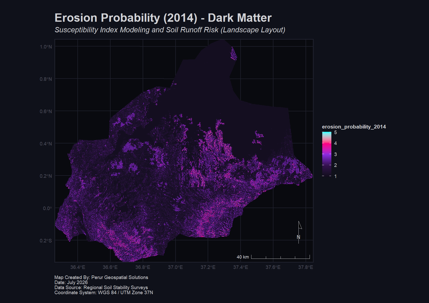Click the 0.0° latitude label
The height and width of the screenshot is (303, 429).
47,208
